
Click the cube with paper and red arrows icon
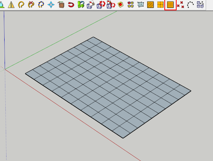click(111, 5)
